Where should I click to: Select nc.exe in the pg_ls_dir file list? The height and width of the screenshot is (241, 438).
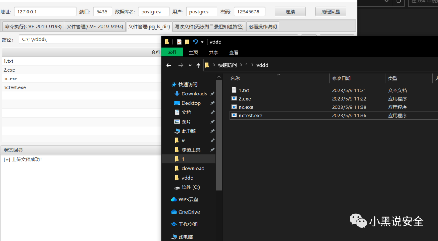(x=82, y=78)
